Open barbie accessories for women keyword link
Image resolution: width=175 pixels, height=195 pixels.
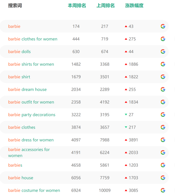(x=29, y=152)
